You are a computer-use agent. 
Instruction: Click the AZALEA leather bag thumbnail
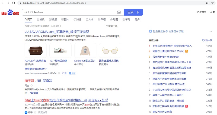tap(36, 51)
